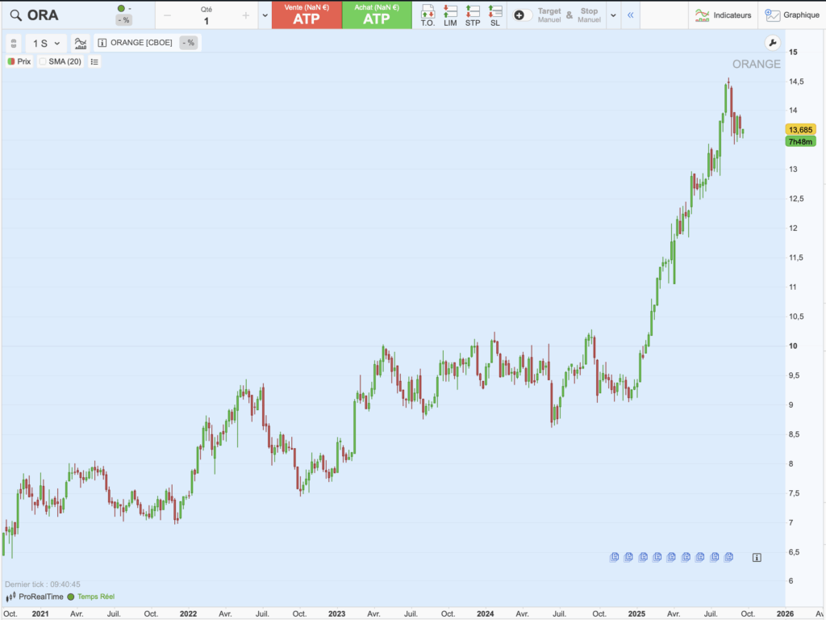Viewport: 826px width, 620px height.
Task: Open the 1 S timeframe dropdown
Action: (x=43, y=42)
